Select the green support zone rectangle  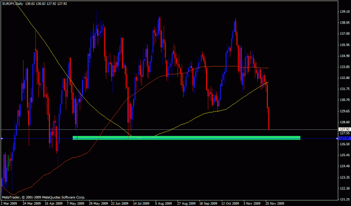tap(186, 138)
